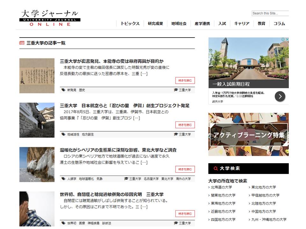306x229 pixels.
Task: Click 続きを読む for the 忍びの里 article
Action: [185, 125]
